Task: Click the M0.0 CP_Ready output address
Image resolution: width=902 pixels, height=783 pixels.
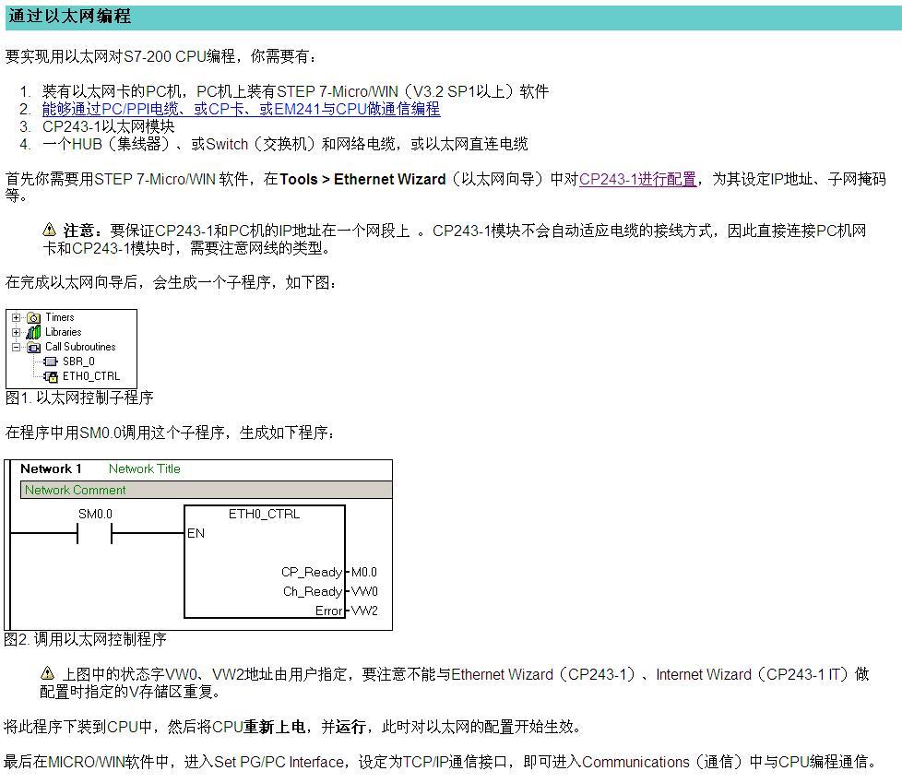Action: coord(364,572)
